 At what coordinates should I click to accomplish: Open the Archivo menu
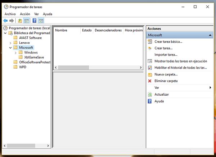(x=10, y=14)
